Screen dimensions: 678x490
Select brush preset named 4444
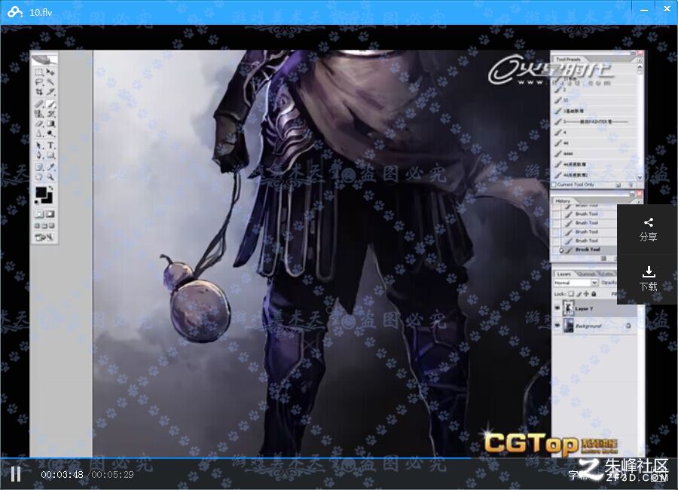tap(594, 154)
